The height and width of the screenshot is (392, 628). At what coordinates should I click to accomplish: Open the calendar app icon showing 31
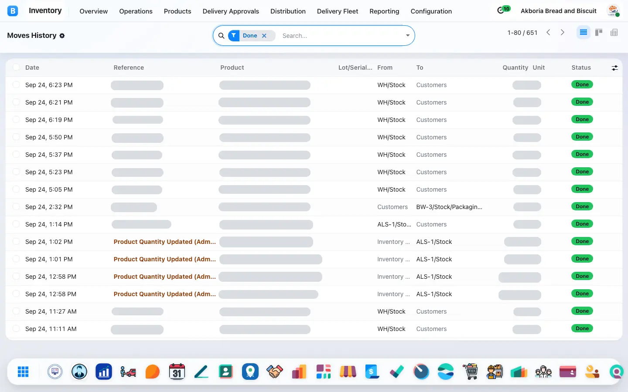(x=177, y=372)
